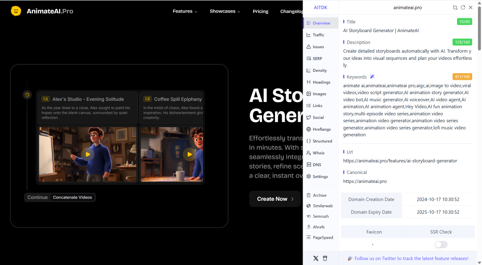Open the Overview tab in AITDK sidebar
This screenshot has width=482, height=265.
click(x=320, y=23)
